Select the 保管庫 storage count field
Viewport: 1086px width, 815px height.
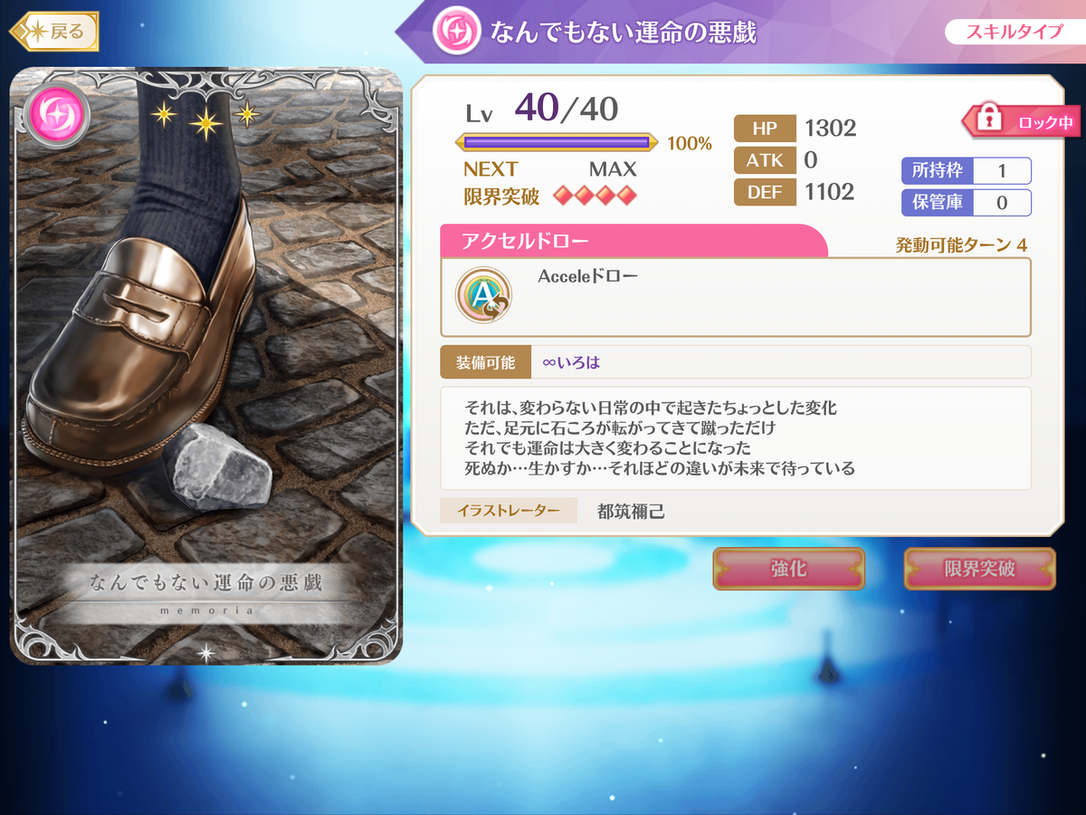[x=1001, y=203]
